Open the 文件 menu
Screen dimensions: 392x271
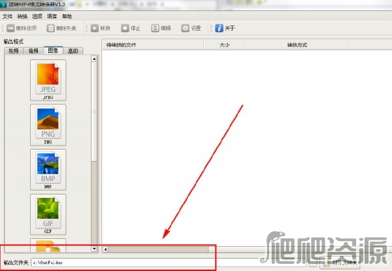coord(7,16)
